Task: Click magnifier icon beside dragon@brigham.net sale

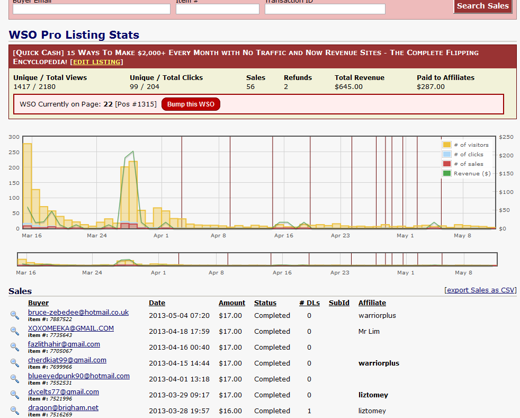Action: coord(15,411)
